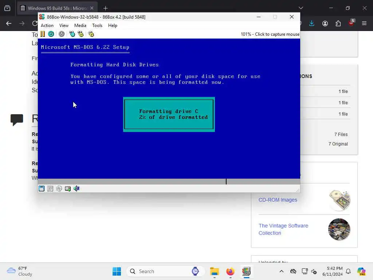Open Firefox View recent browsing icon
This screenshot has width=373, height=280.
point(7,8)
